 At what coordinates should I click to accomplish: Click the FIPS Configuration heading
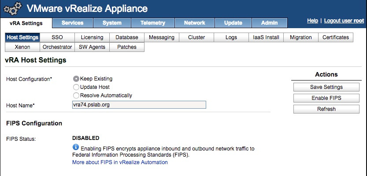[x=34, y=123]
